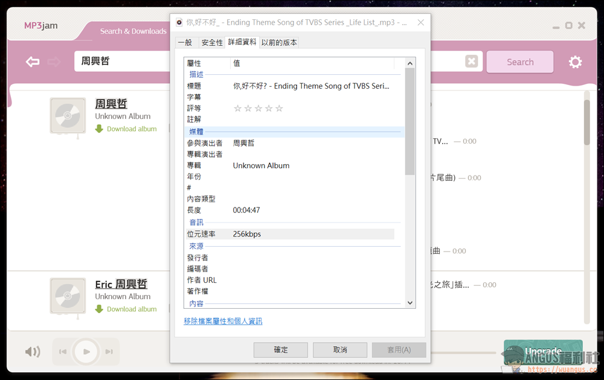The image size is (604, 380).
Task: Click the 取消 button
Action: 339,350
